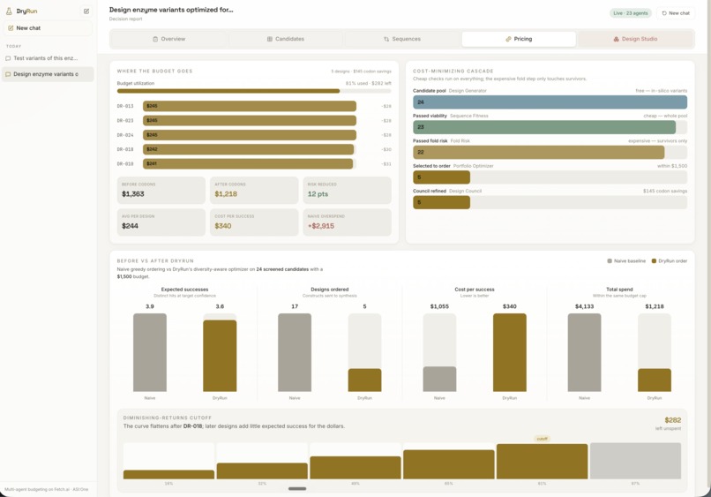
Task: Click the Live 23 agents badge
Action: pyautogui.click(x=631, y=13)
